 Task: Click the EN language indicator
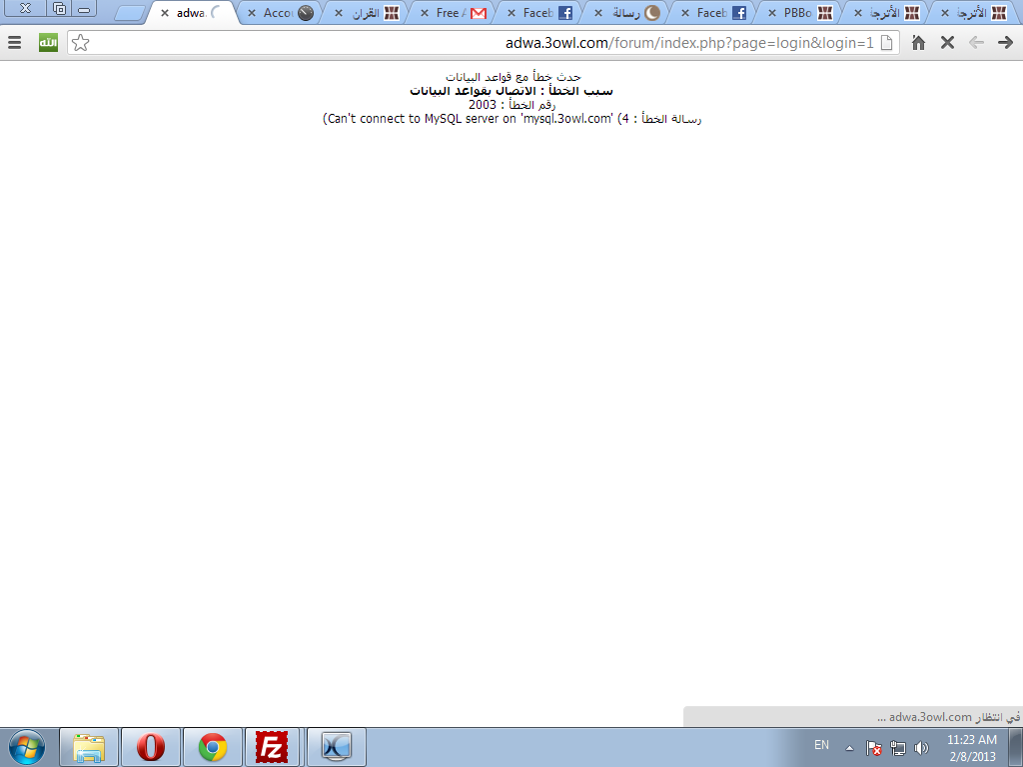pyautogui.click(x=821, y=745)
